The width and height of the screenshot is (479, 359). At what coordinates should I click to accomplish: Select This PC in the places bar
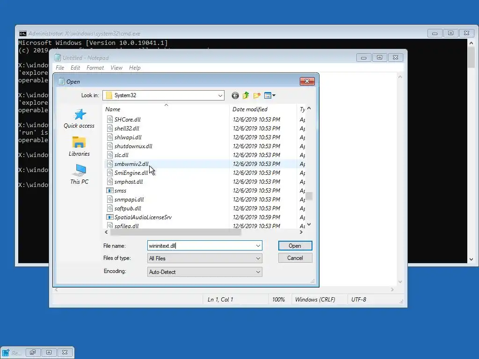(79, 174)
